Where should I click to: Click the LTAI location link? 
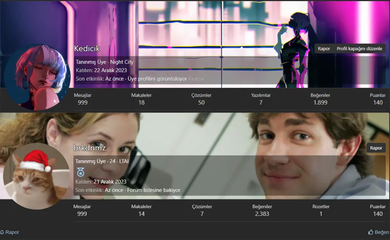pyautogui.click(x=124, y=161)
